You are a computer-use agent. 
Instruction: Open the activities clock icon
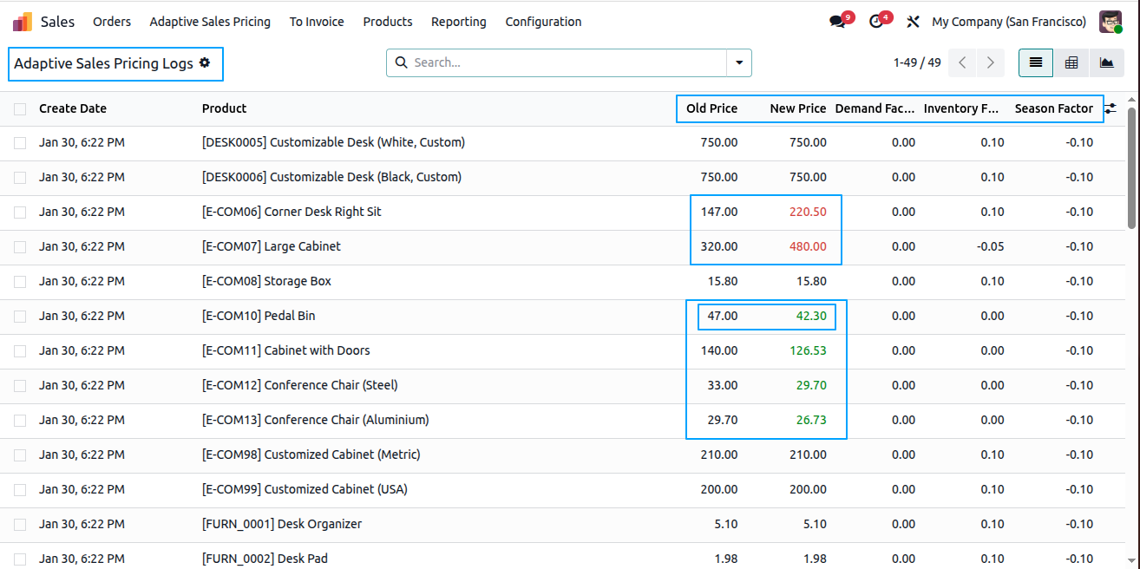[x=876, y=22]
